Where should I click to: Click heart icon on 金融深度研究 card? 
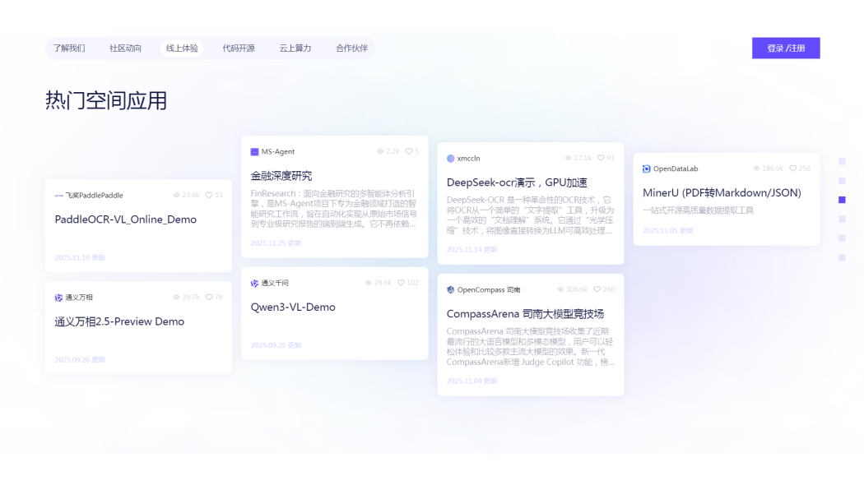click(409, 151)
